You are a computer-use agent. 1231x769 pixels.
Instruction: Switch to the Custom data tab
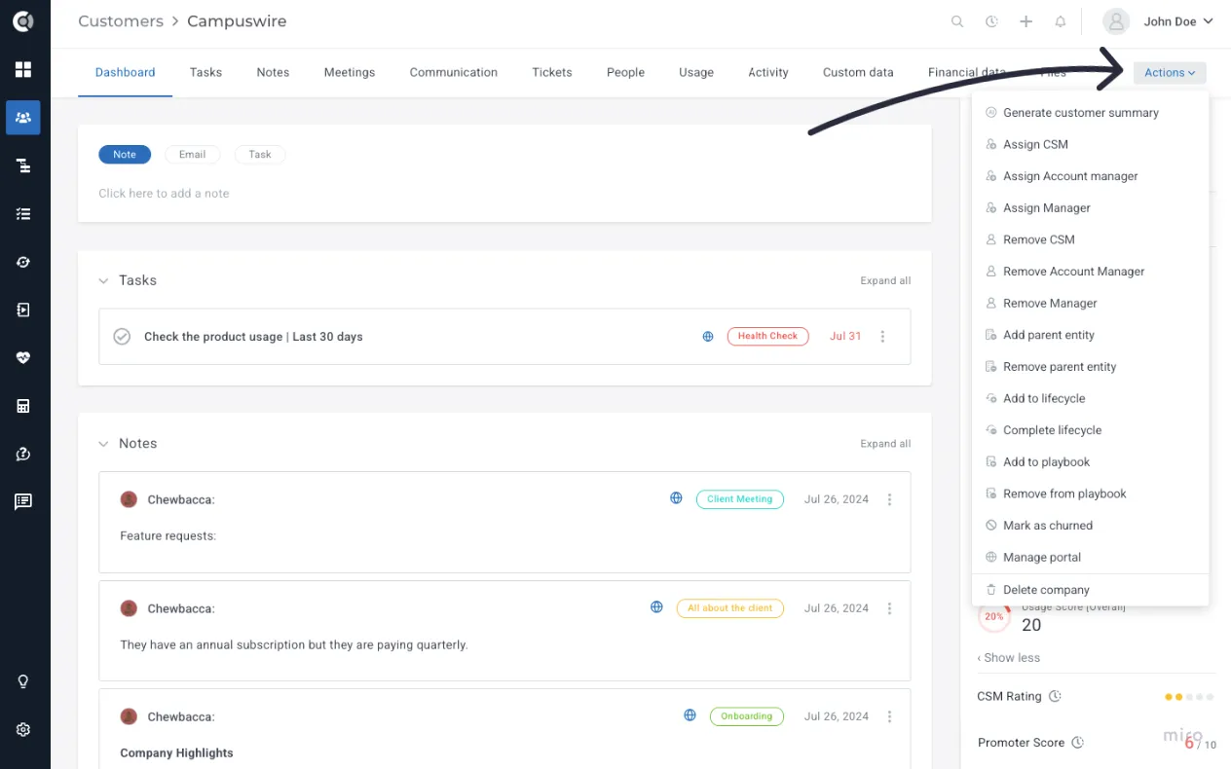(x=858, y=73)
